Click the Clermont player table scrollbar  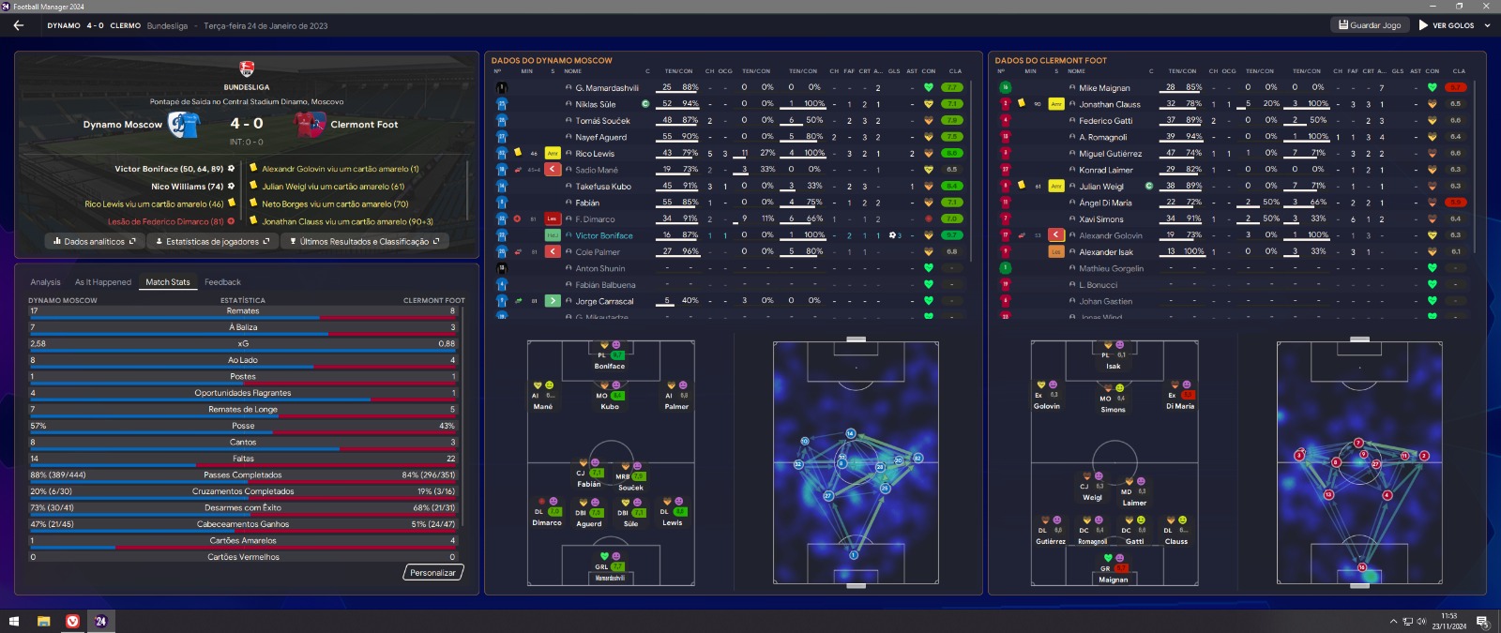point(1474,169)
